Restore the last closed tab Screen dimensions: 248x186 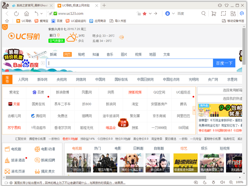click(x=36, y=14)
